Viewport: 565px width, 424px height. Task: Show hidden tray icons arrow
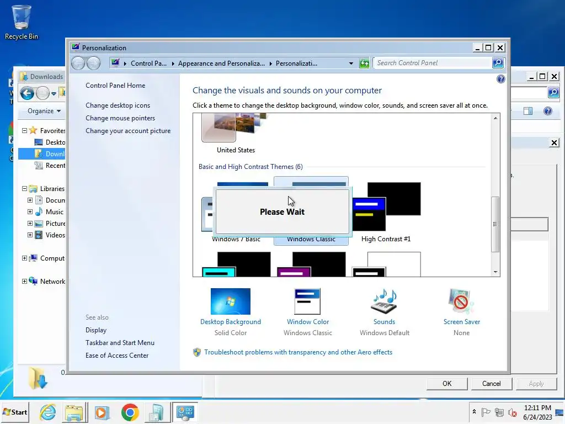(474, 411)
